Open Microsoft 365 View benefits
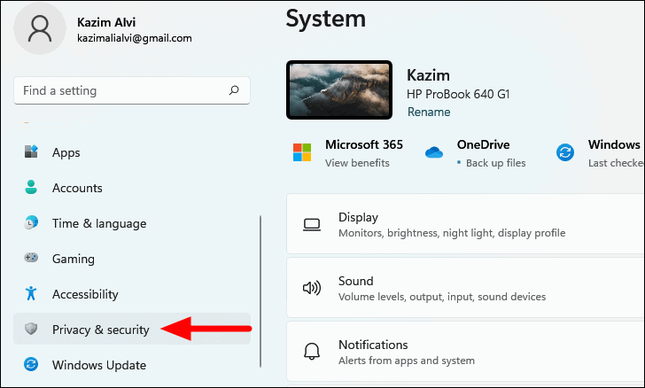Image resolution: width=645 pixels, height=388 pixels. click(357, 163)
